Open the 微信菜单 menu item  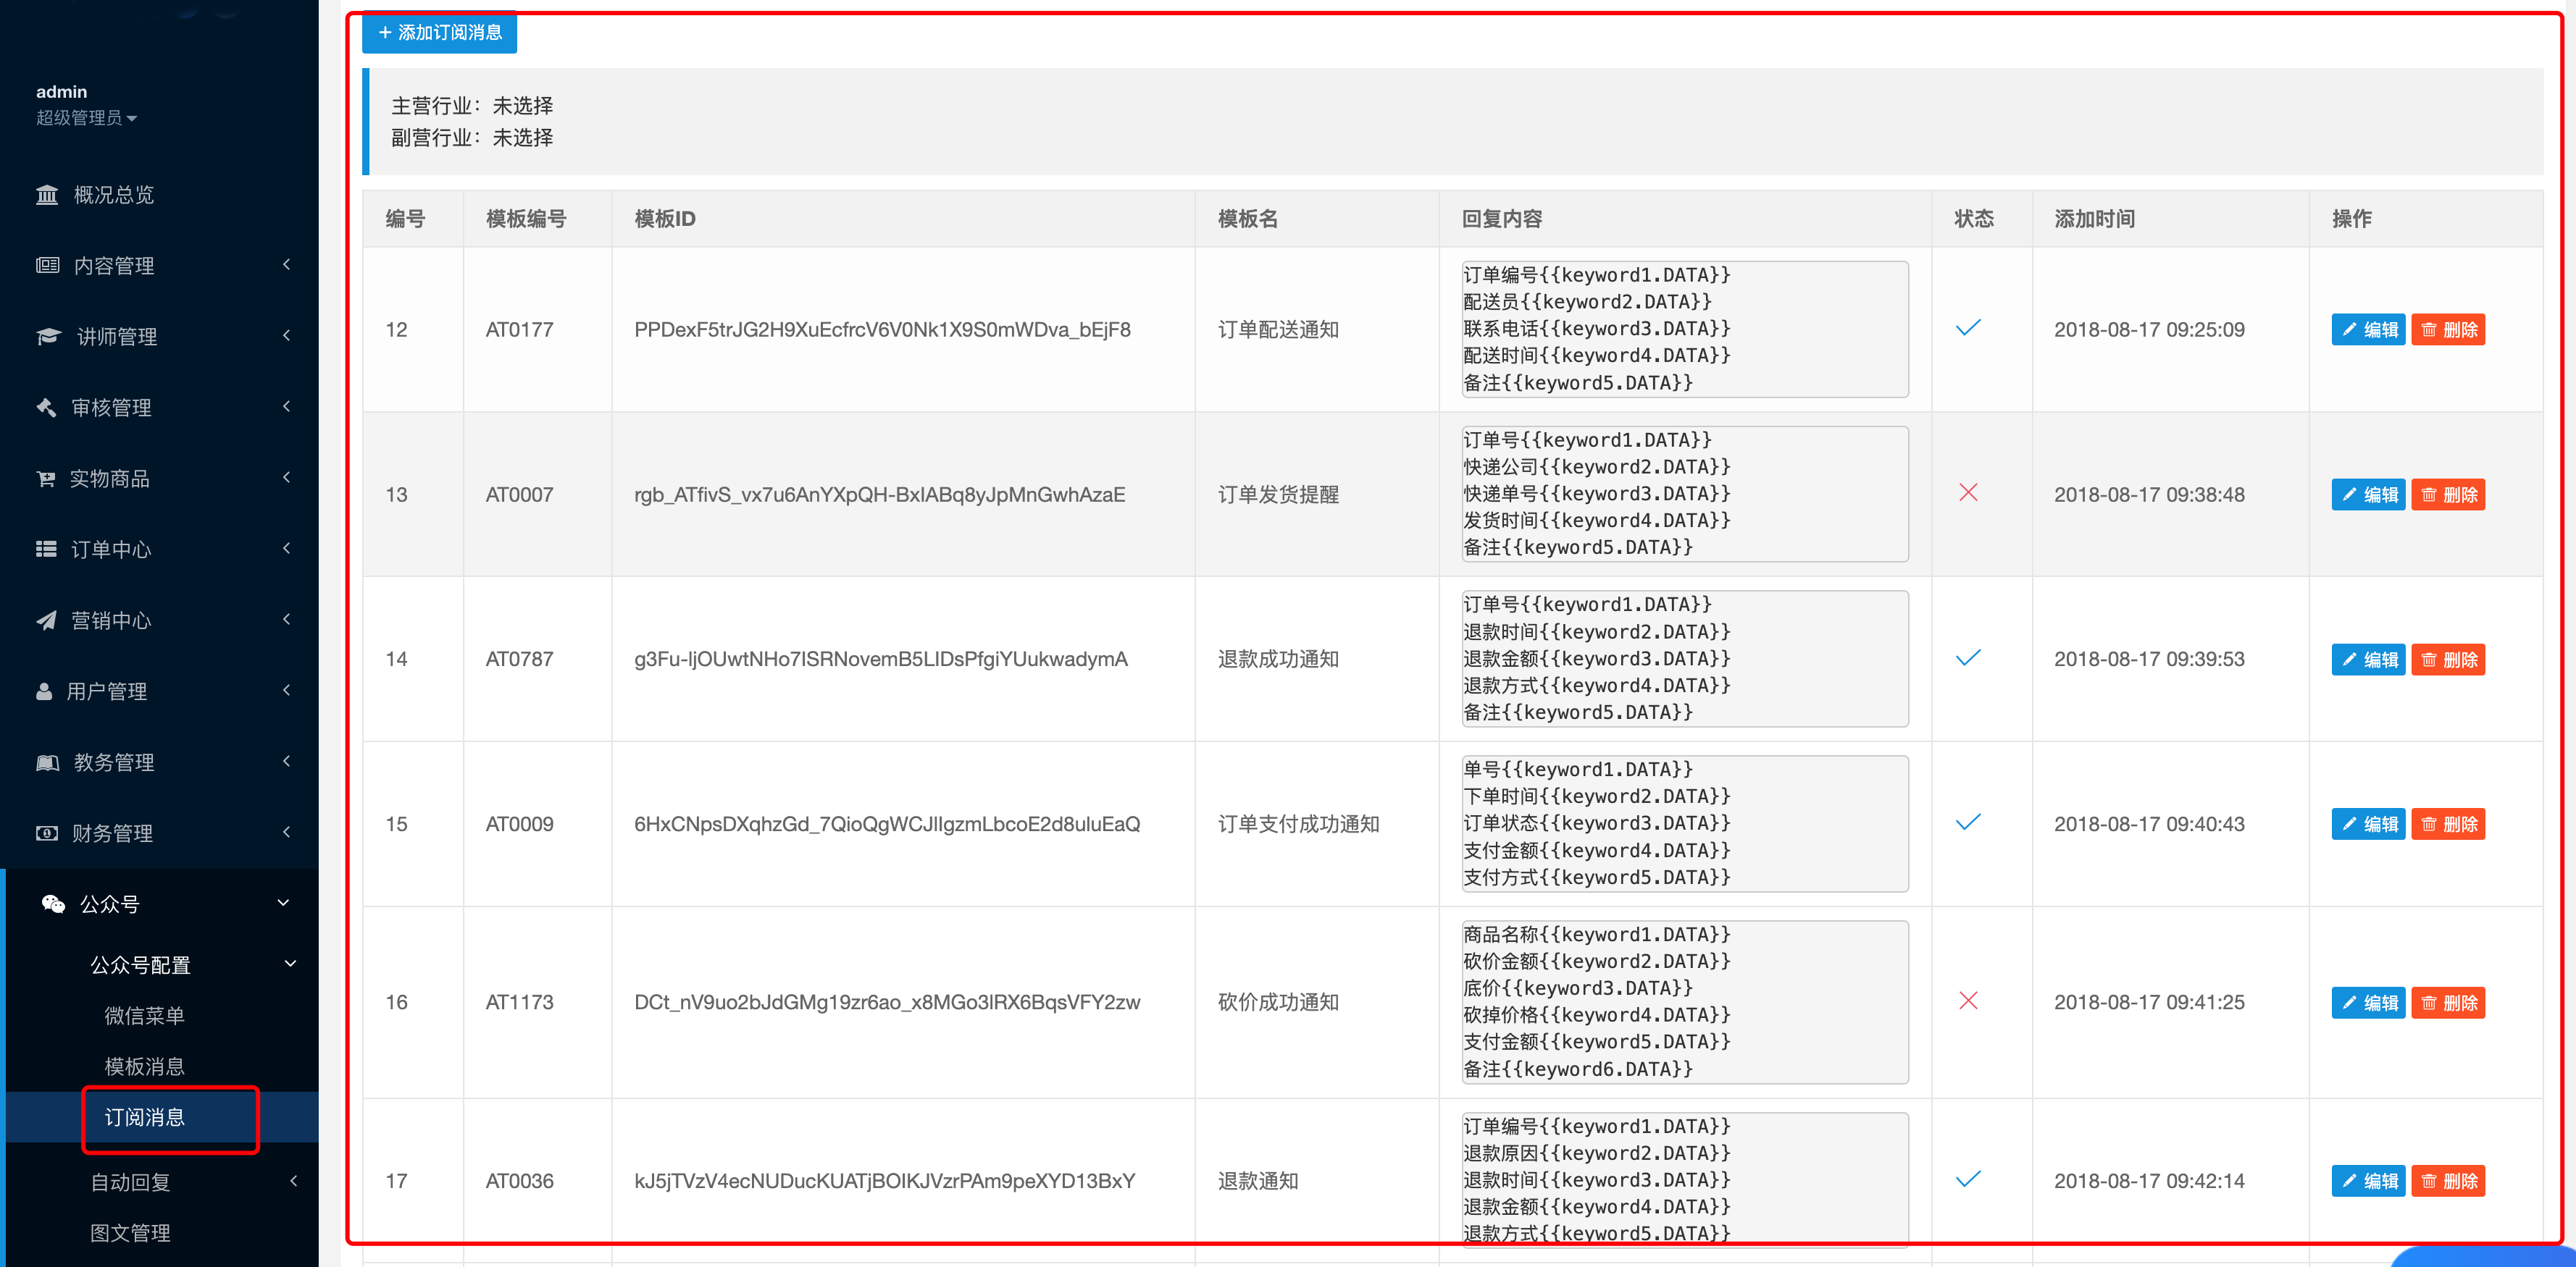pos(145,1015)
